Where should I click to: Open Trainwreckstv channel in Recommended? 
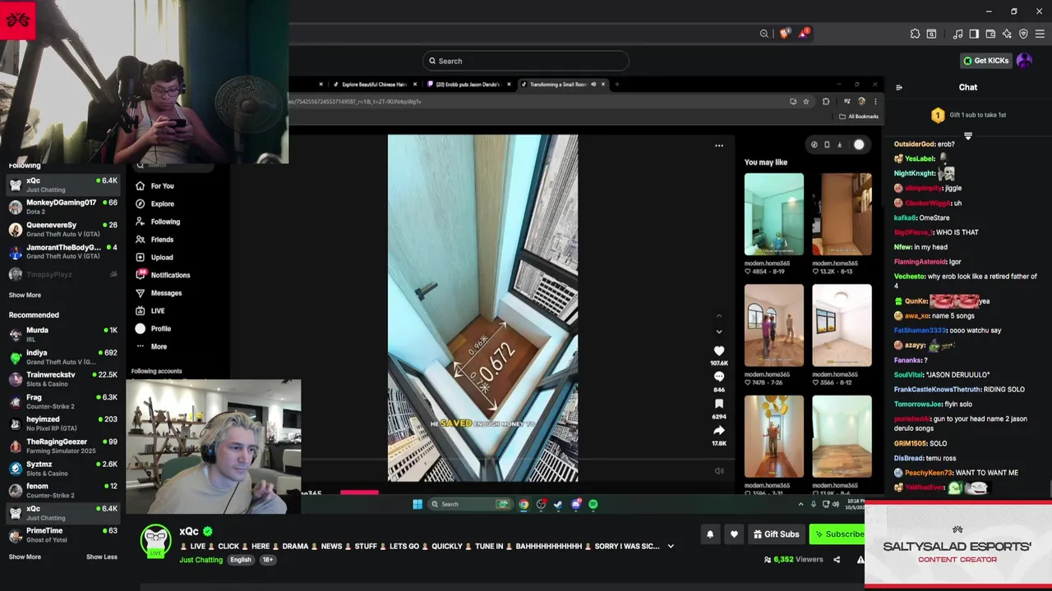click(62, 378)
